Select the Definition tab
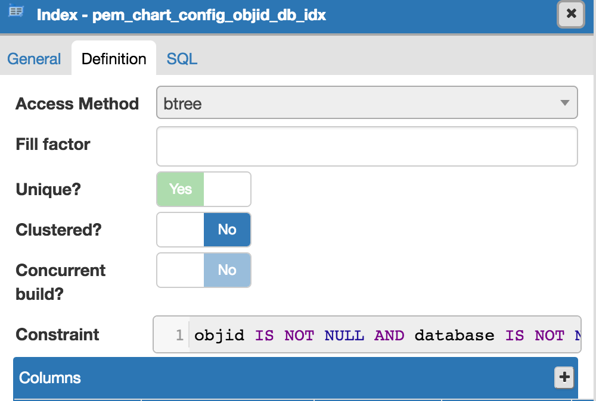Viewport: 596px width, 401px height. point(114,59)
